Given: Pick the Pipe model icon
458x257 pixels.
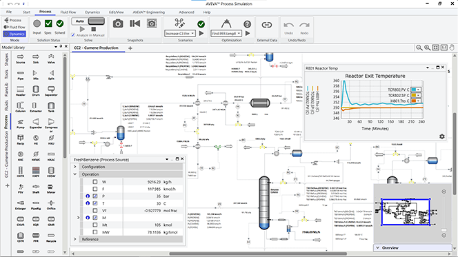Looking at the screenshot, I should [21, 74].
